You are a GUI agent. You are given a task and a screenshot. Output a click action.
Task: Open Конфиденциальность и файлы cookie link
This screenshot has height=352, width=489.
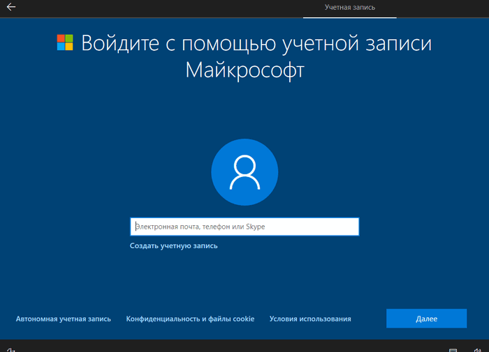190,319
